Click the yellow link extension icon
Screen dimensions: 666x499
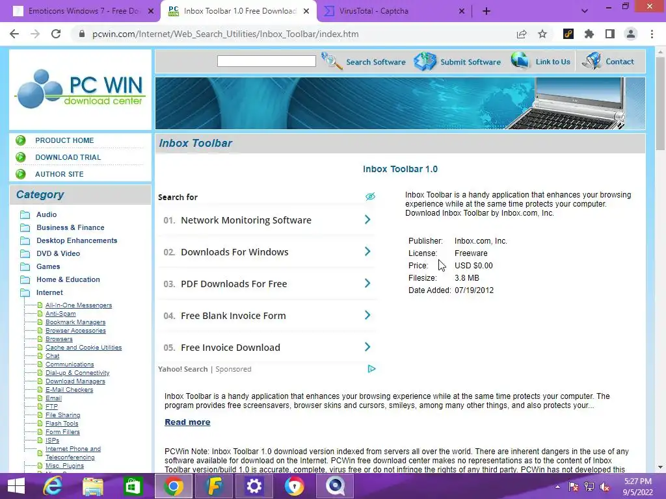pyautogui.click(x=568, y=34)
